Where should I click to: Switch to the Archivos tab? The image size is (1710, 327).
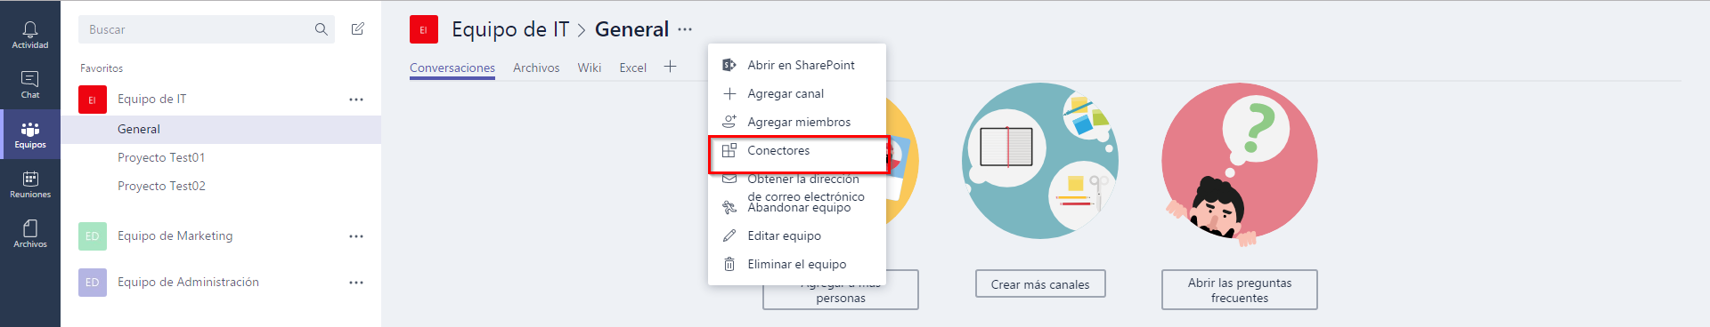(x=536, y=68)
